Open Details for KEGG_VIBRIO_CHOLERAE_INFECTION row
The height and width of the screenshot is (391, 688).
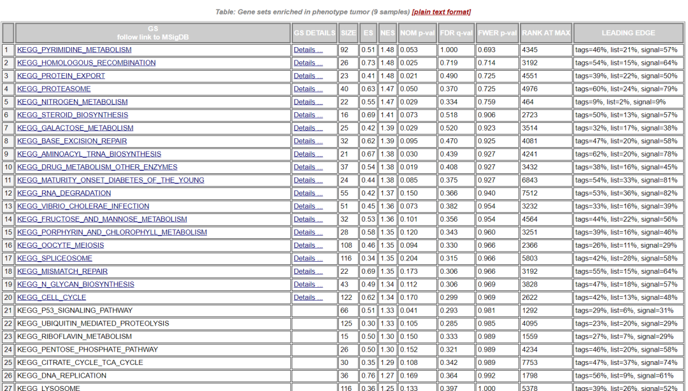308,206
